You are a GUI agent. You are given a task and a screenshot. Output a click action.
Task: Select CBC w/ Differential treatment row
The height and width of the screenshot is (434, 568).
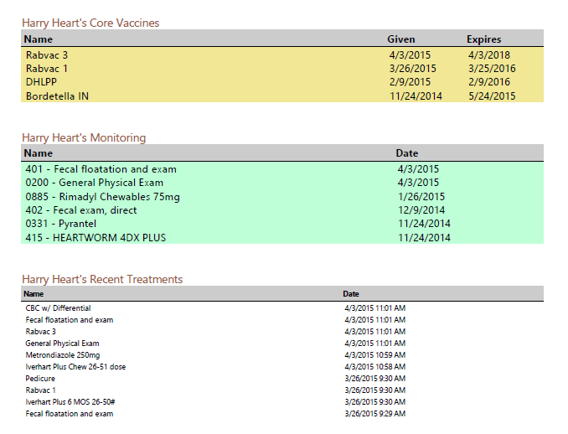(282, 308)
